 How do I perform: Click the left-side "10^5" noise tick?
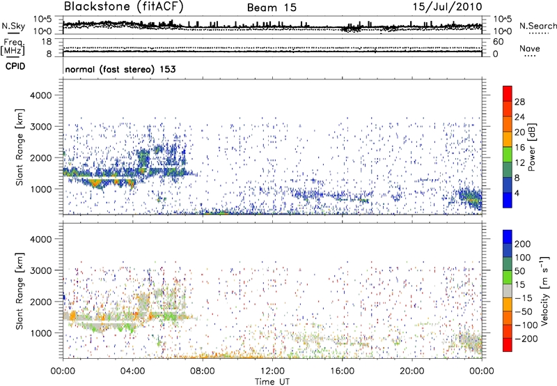tap(42, 20)
